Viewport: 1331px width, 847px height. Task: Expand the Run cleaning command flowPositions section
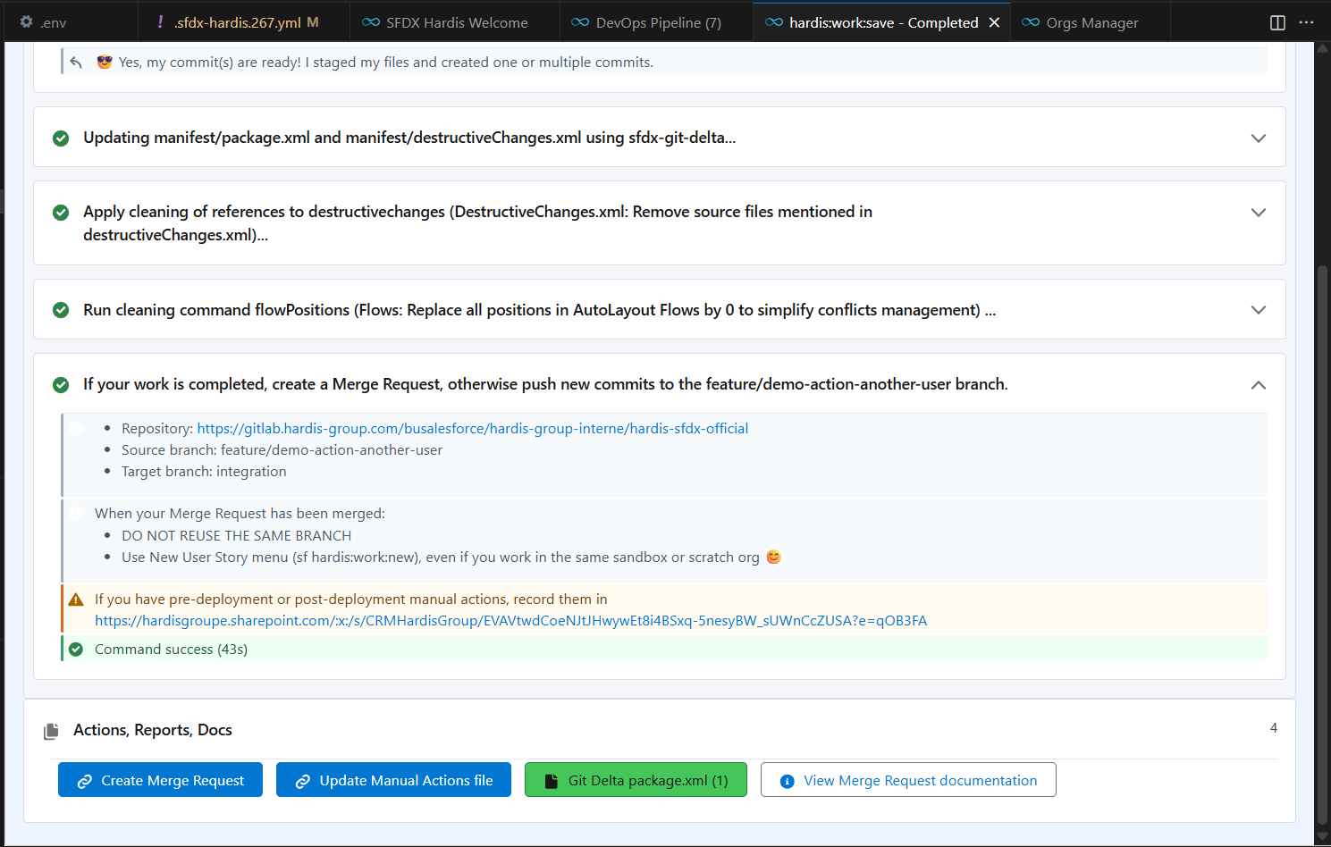tap(1258, 310)
